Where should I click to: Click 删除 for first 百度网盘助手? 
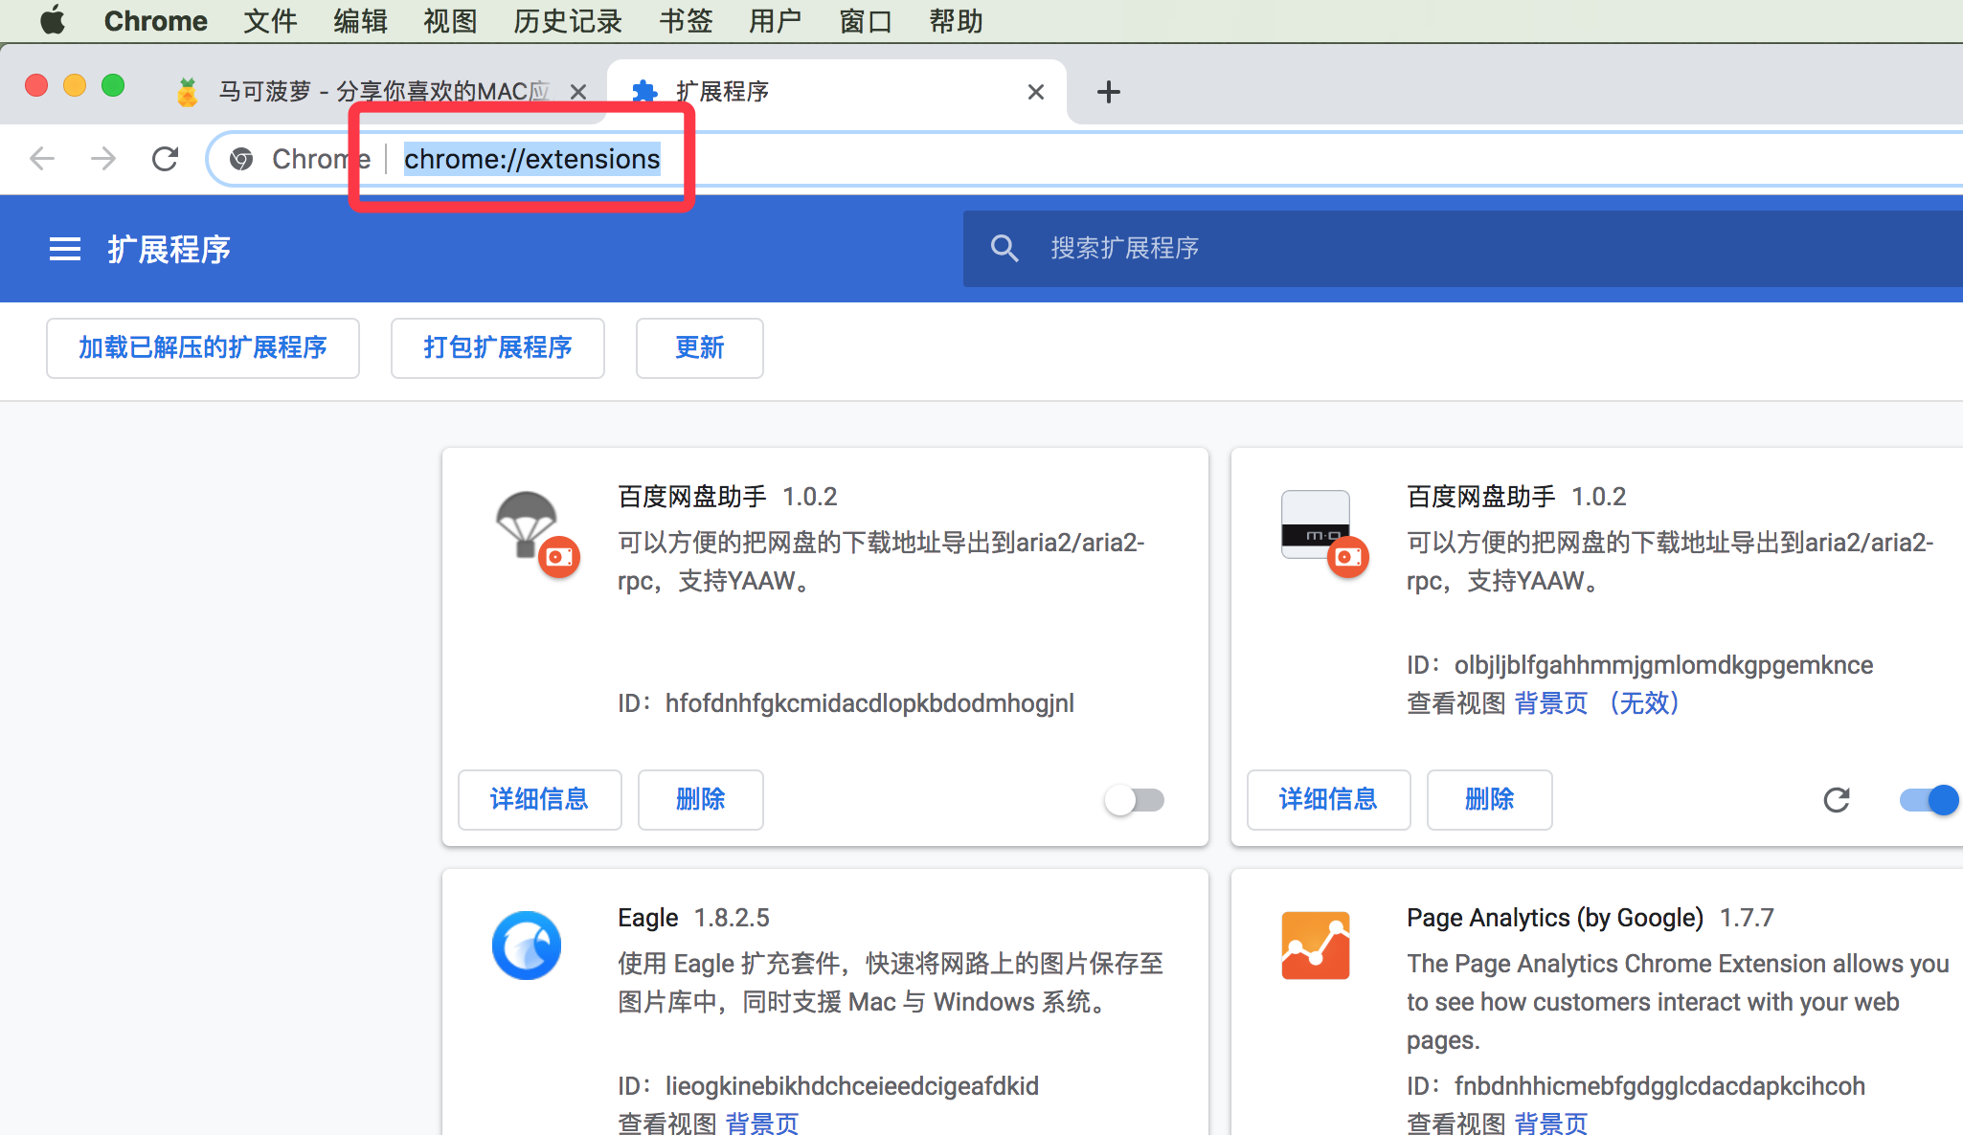(701, 800)
